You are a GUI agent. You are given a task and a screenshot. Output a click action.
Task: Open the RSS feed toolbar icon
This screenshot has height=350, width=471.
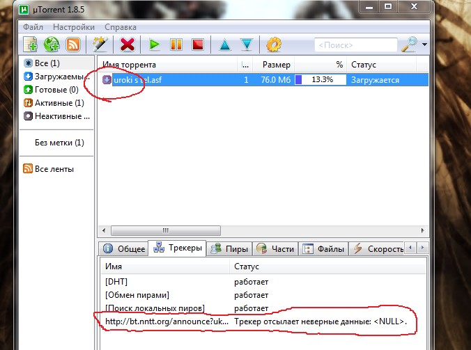(x=73, y=45)
